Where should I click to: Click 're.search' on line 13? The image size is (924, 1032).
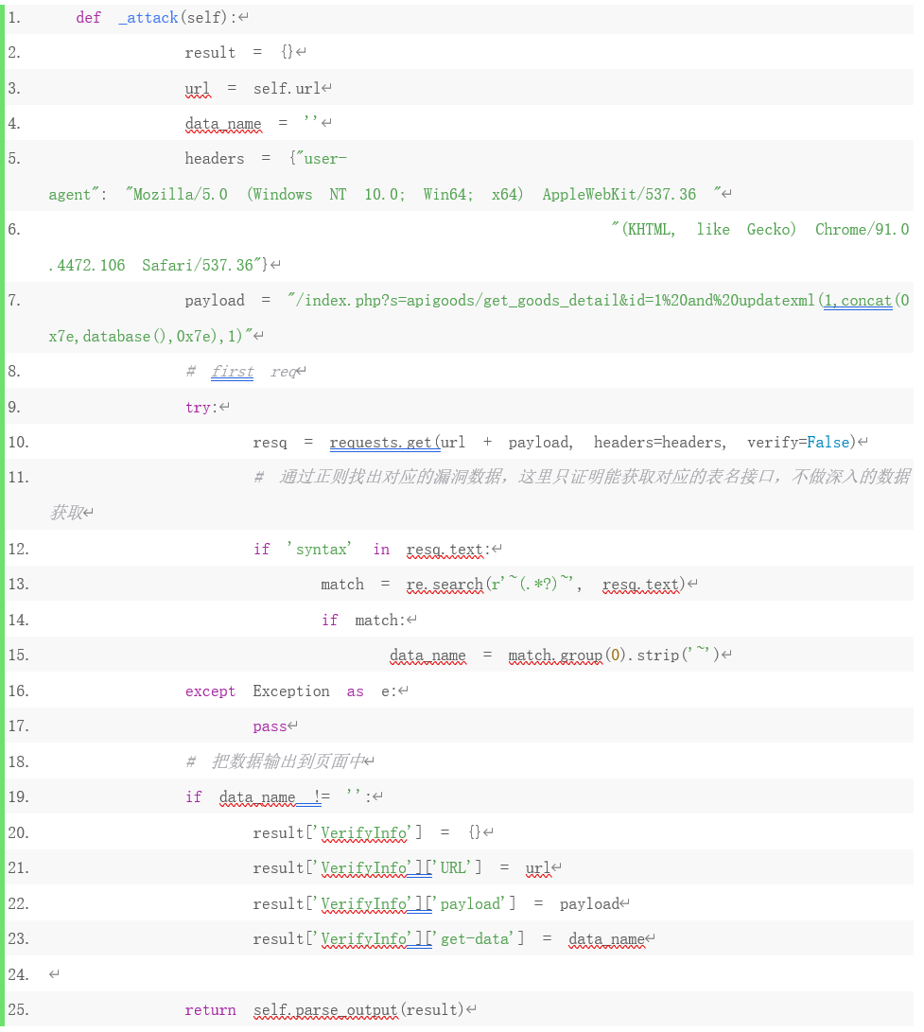tap(445, 585)
